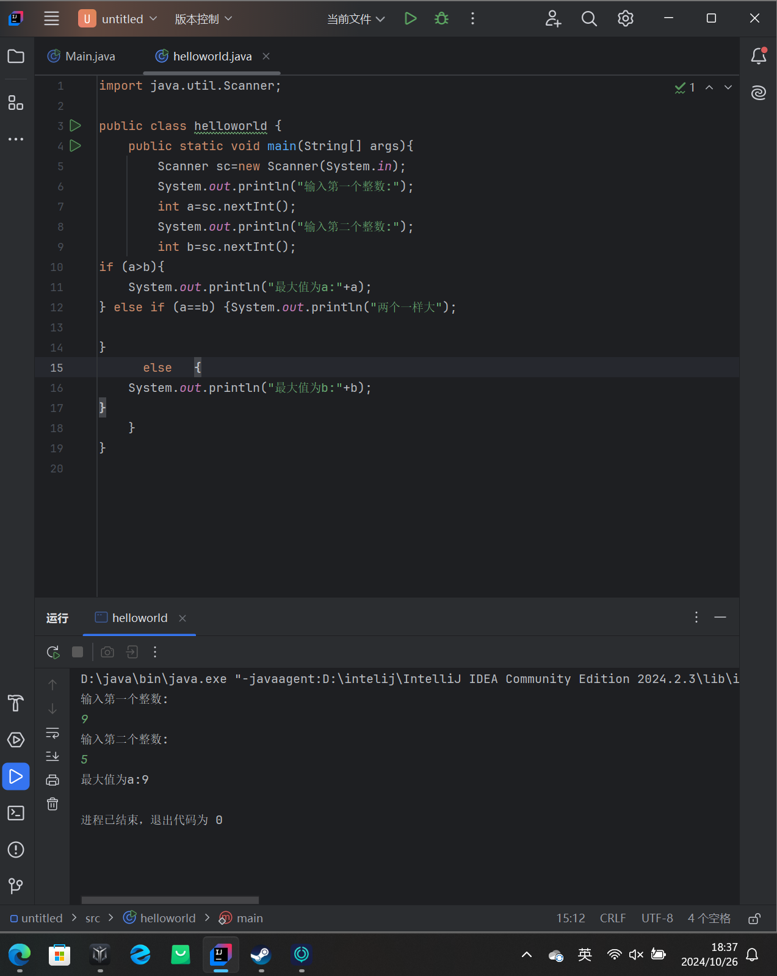Open the inspection widget showing 1 typo
The height and width of the screenshot is (976, 777).
tap(685, 87)
